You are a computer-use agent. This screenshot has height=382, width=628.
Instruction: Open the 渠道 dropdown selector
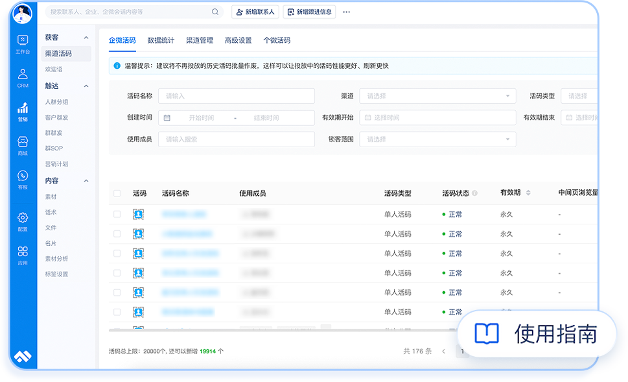[x=436, y=95]
